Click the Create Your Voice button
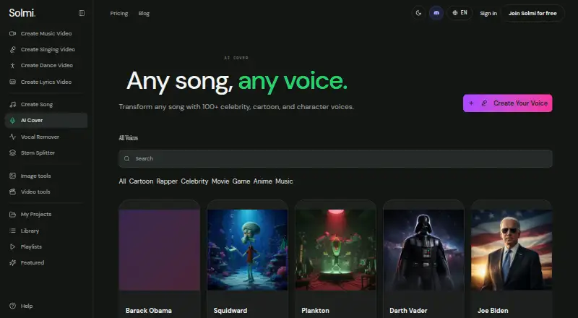This screenshot has height=318, width=578. (508, 103)
